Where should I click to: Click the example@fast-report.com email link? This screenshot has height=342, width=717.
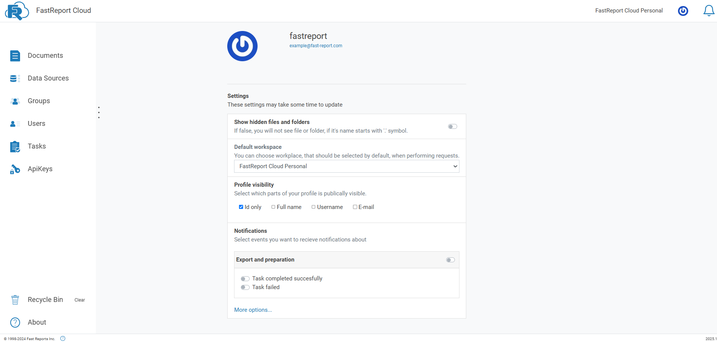(x=316, y=46)
